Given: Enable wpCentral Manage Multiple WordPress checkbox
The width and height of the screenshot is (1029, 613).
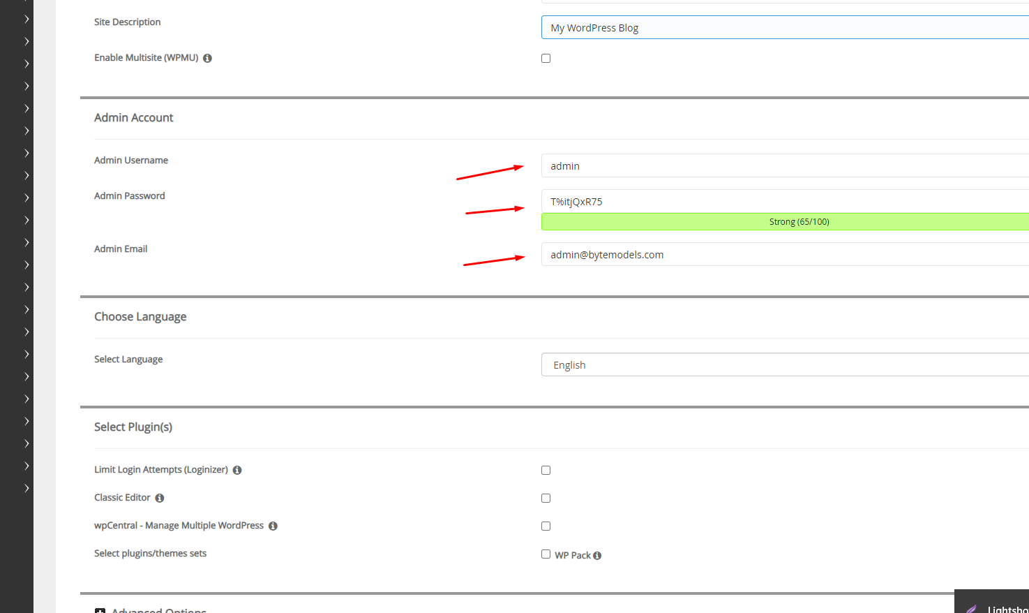Looking at the screenshot, I should pyautogui.click(x=546, y=526).
